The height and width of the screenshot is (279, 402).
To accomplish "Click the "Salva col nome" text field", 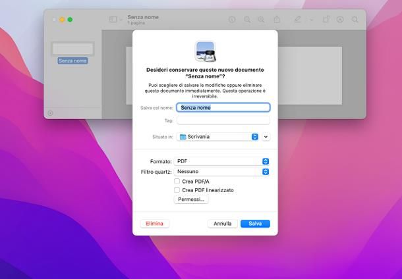I will coord(223,107).
